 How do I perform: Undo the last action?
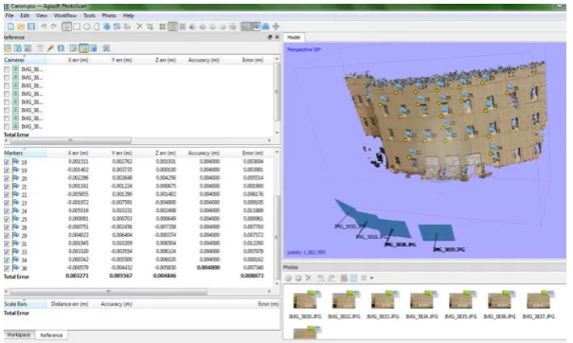tap(44, 27)
